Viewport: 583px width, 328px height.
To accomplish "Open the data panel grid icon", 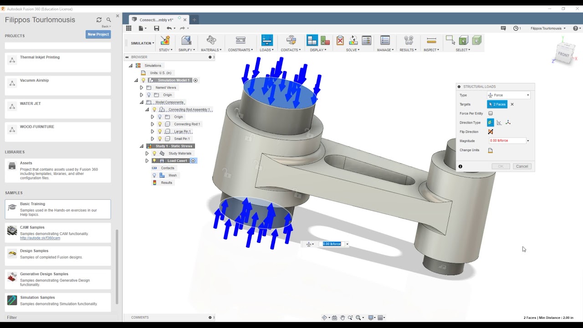I will click(x=128, y=28).
